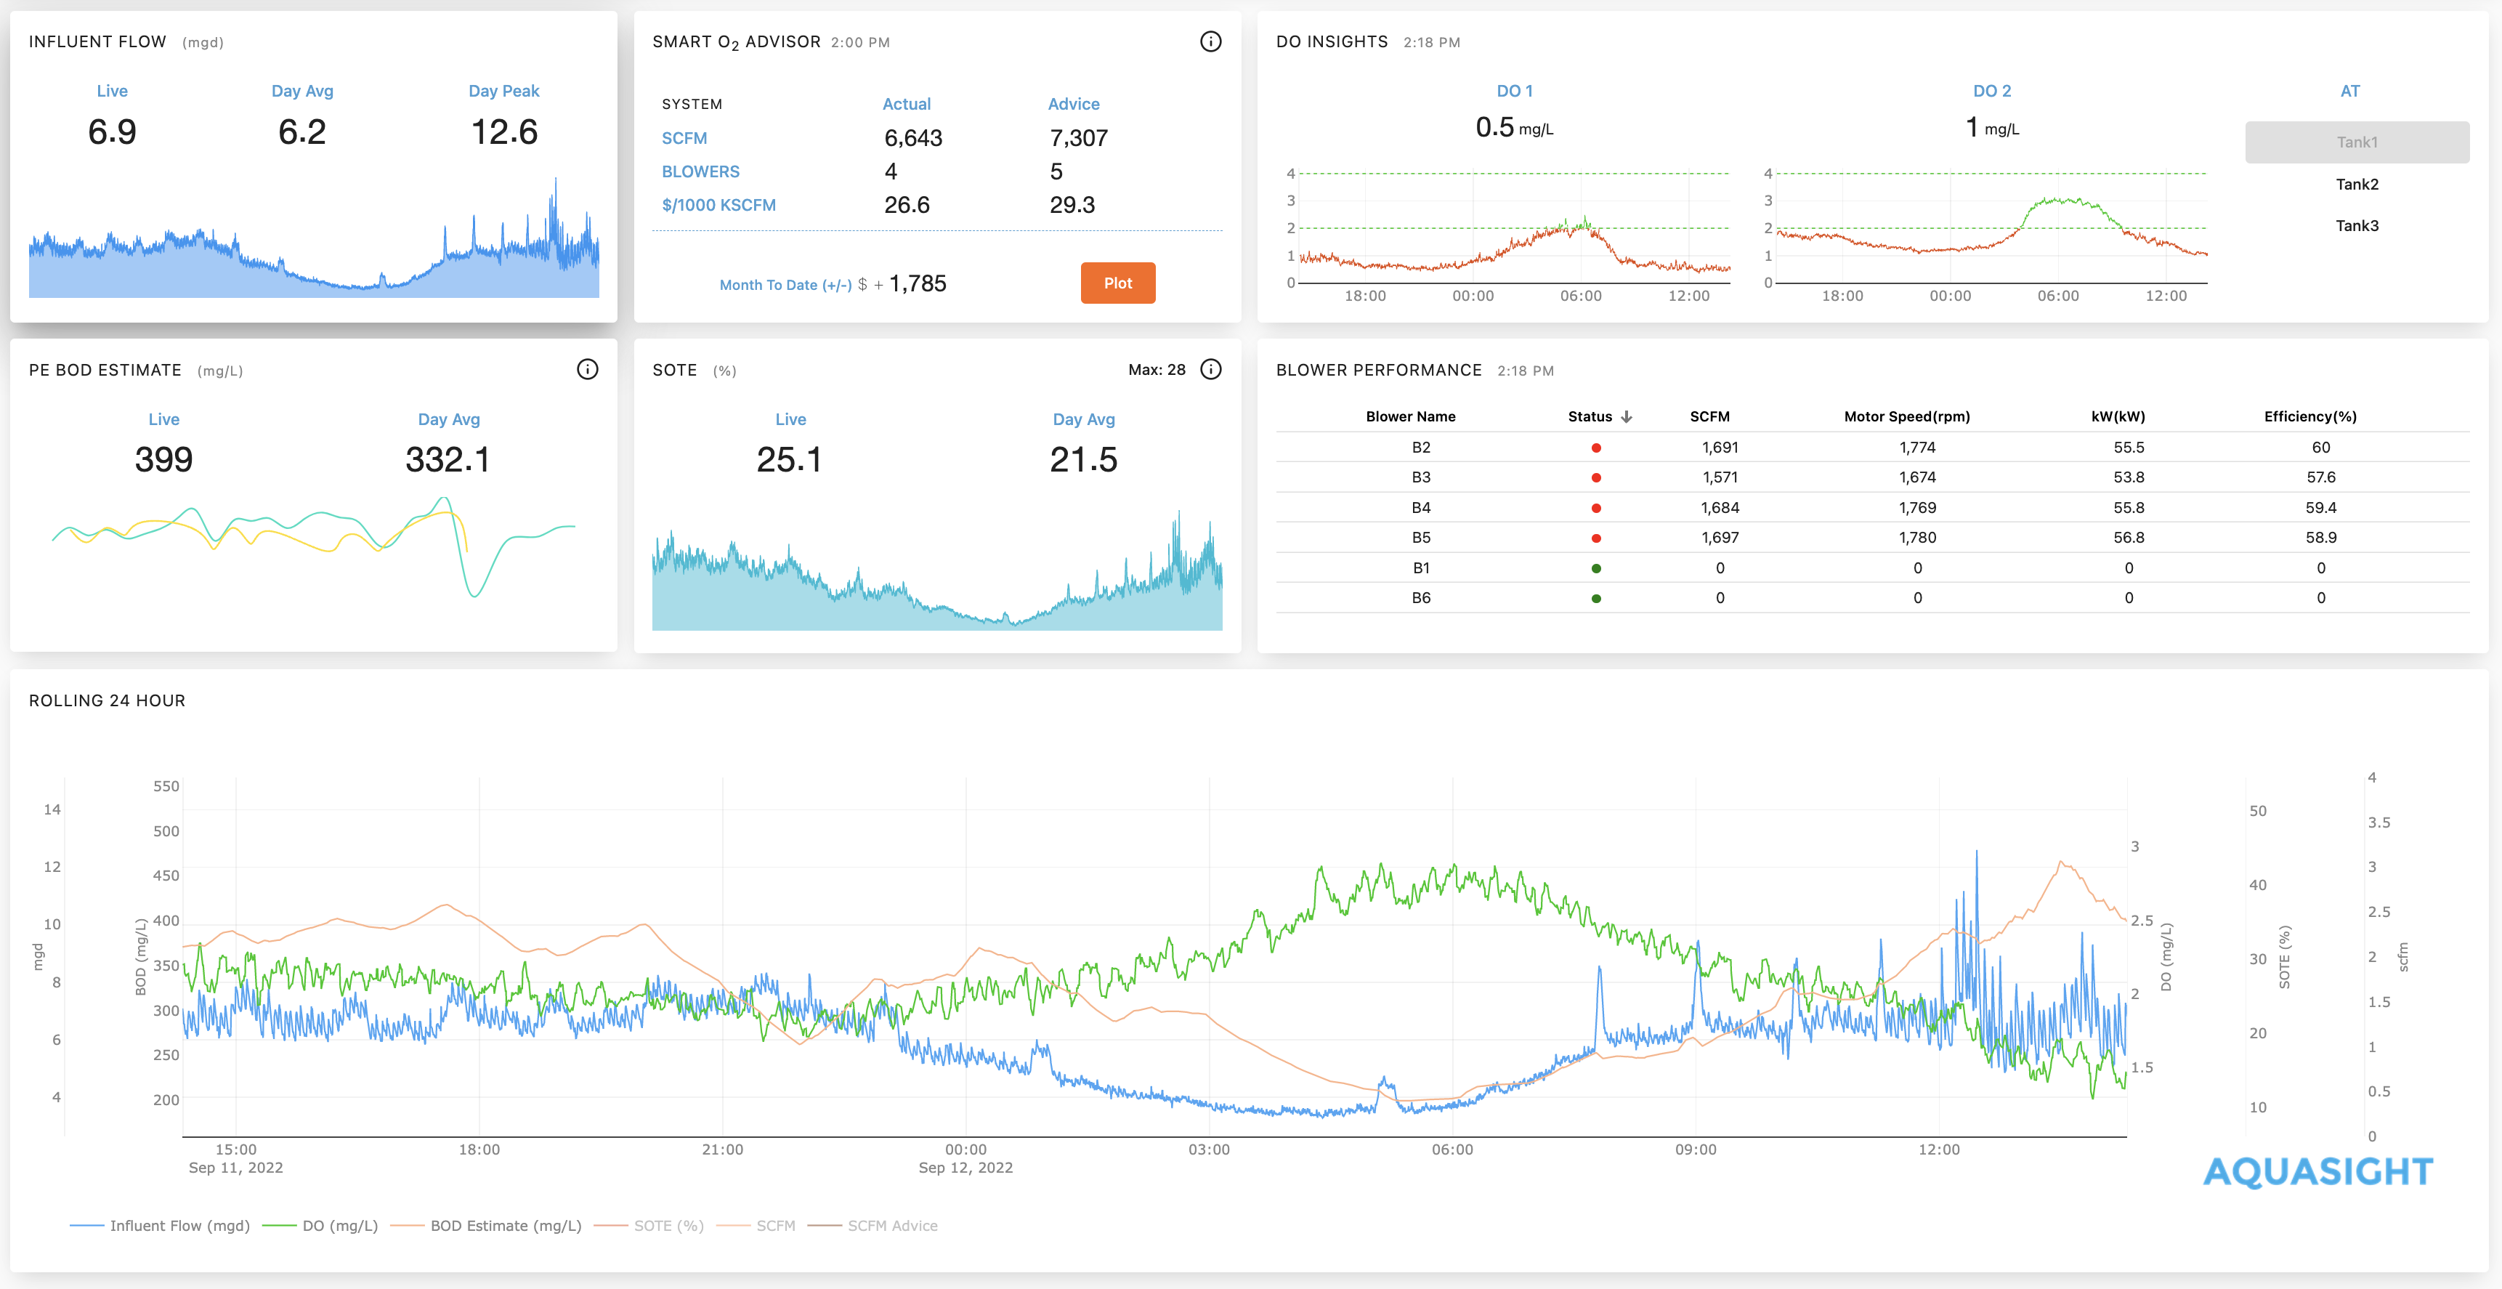Switch to Tank2 in DO Insights

coord(2356,185)
